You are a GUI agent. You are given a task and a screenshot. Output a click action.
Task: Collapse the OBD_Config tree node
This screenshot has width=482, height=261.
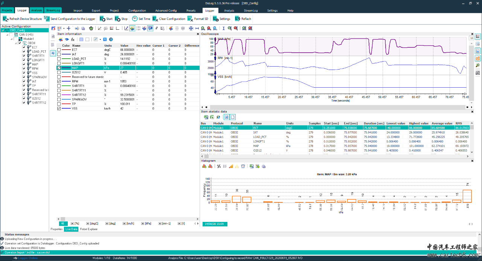click(x=3, y=30)
